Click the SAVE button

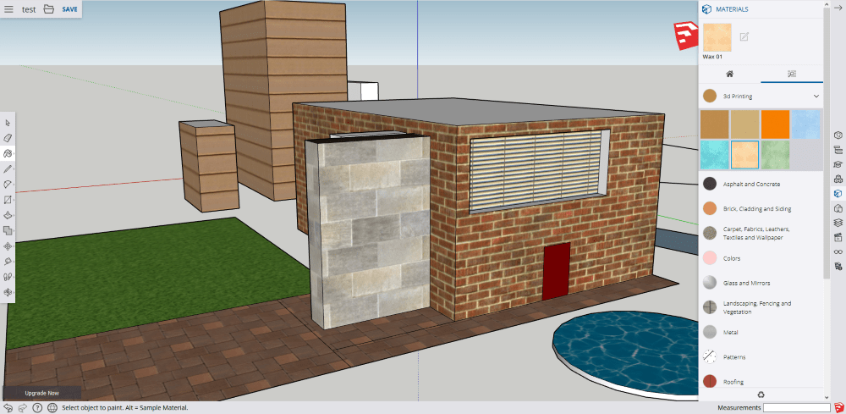coord(69,9)
